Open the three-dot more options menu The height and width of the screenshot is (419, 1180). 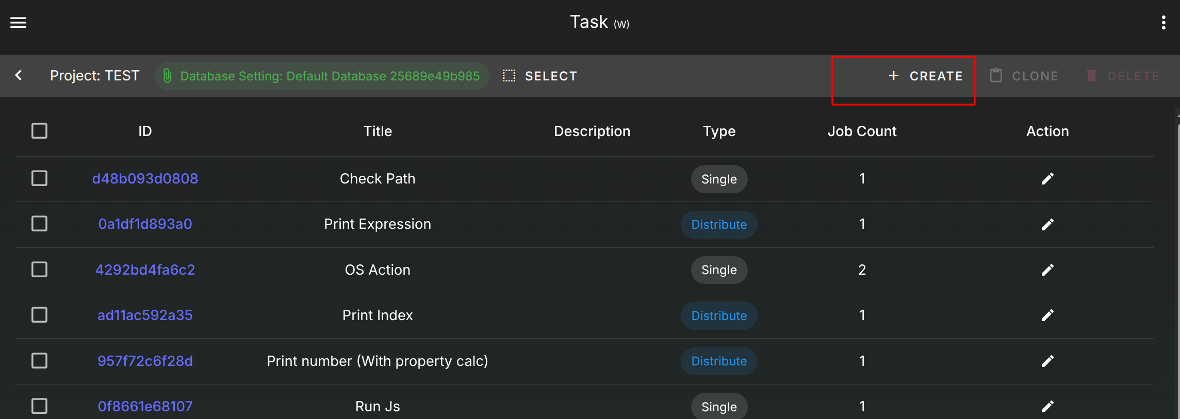[x=1163, y=23]
